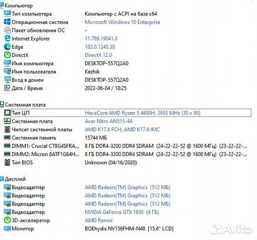The image size is (257, 240).
Task: Click the Тип компьютера monitor icon
Action: coord(7,14)
